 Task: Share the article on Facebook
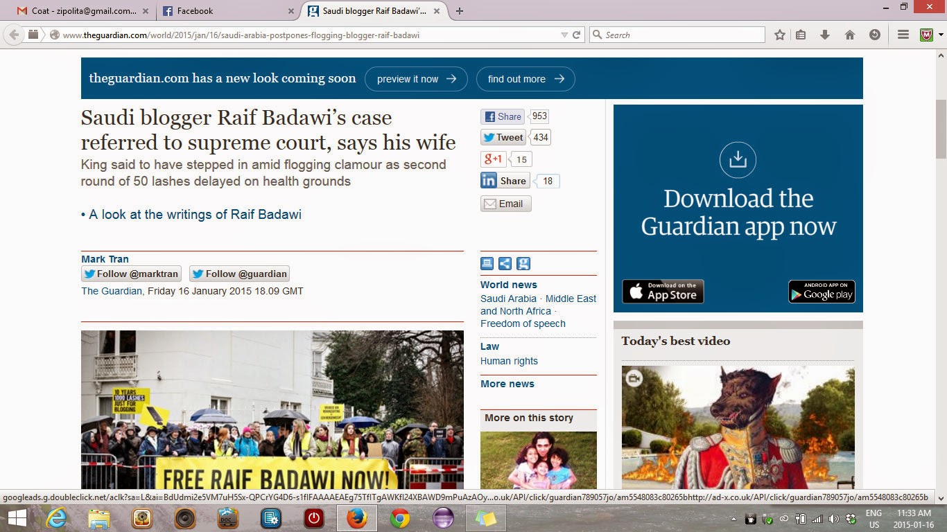[x=503, y=116]
